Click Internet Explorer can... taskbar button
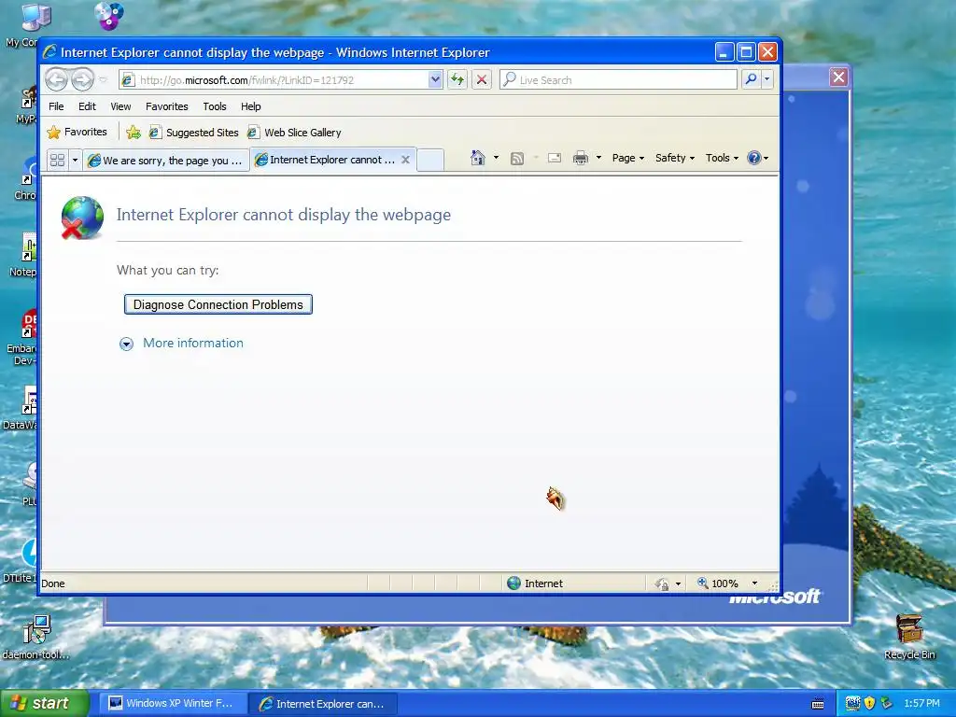956x717 pixels. coord(323,704)
